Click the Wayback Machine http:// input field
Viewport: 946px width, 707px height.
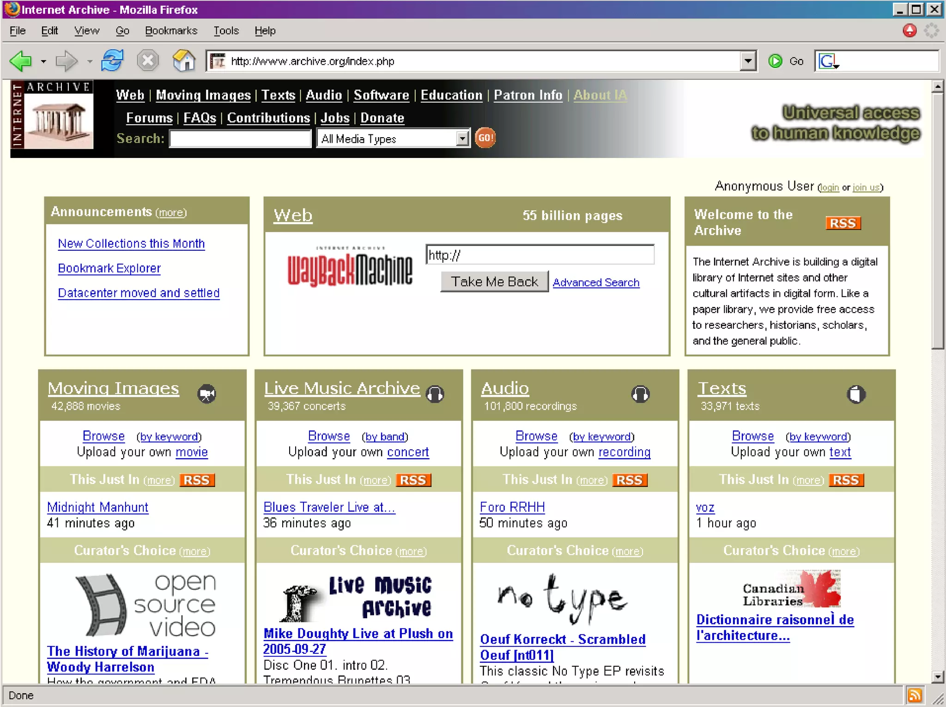pos(540,255)
